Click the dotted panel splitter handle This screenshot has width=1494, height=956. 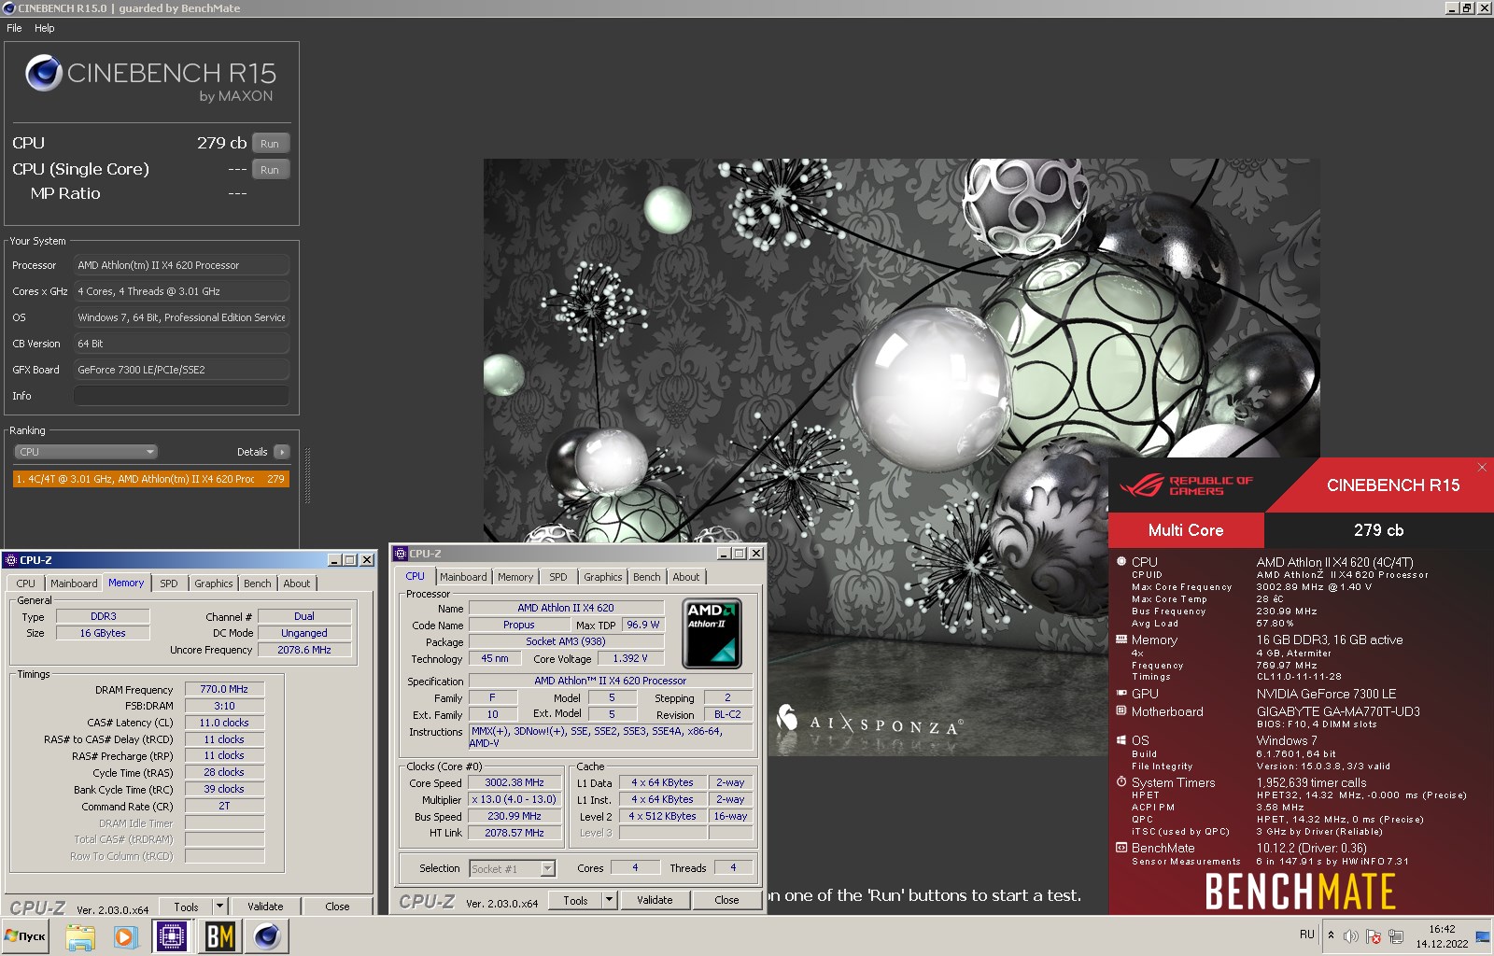pyautogui.click(x=307, y=476)
